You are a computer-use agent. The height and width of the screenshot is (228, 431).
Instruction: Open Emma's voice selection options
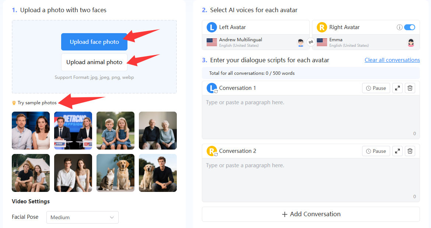click(365, 42)
